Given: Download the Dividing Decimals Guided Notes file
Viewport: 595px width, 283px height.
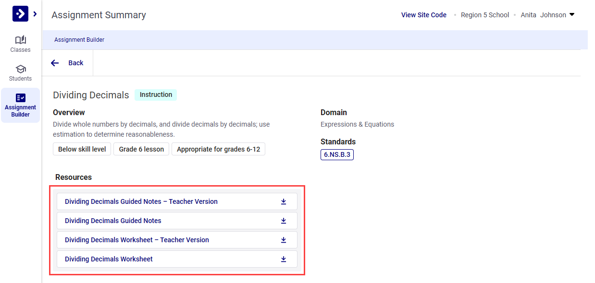Looking at the screenshot, I should (284, 221).
